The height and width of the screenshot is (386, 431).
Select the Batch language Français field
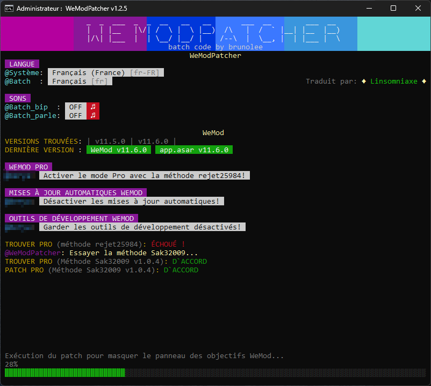pyautogui.click(x=80, y=81)
